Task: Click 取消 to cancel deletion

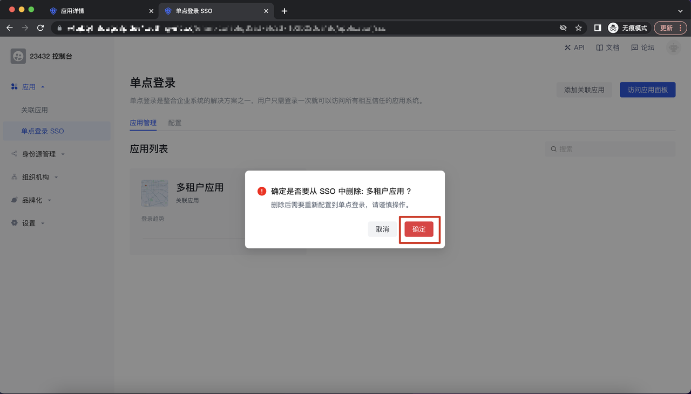Action: tap(382, 229)
